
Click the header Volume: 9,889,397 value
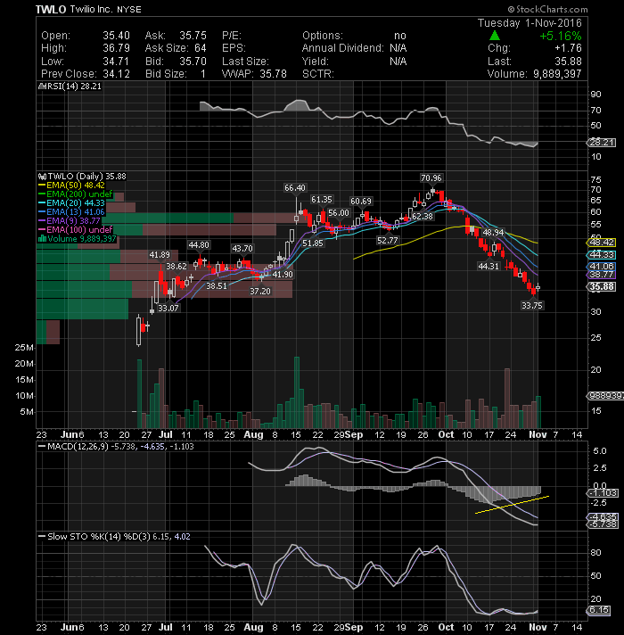(x=557, y=74)
